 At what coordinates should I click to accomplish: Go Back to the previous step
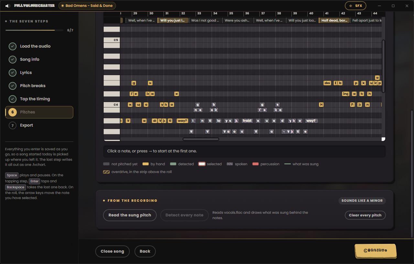click(x=145, y=251)
